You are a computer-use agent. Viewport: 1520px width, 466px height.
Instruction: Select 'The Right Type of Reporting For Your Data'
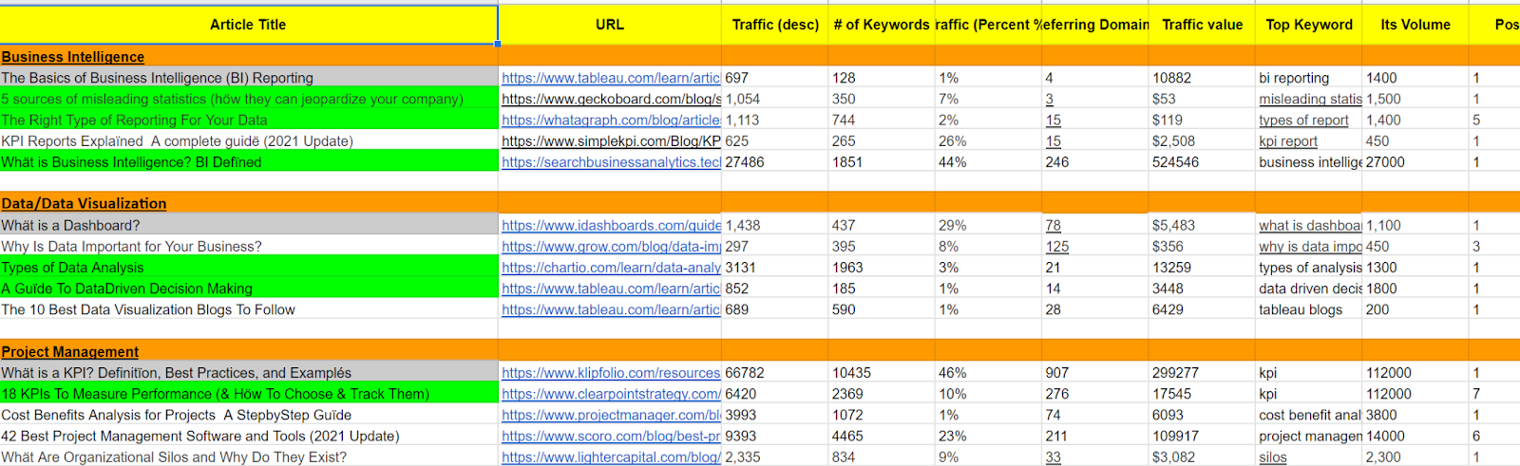click(249, 120)
